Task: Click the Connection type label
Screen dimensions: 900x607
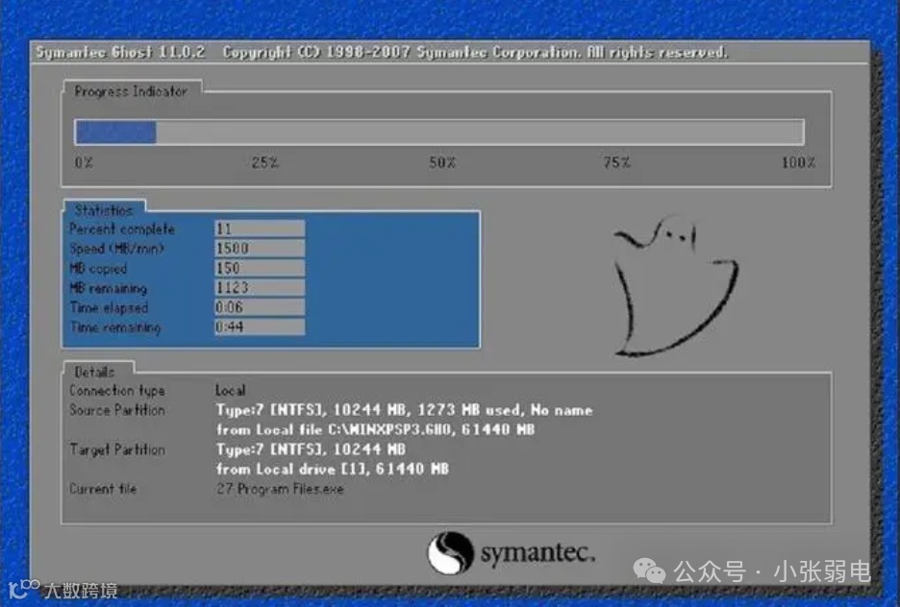Action: click(117, 390)
